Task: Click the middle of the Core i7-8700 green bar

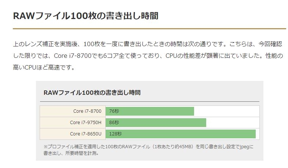Action: [150, 111]
